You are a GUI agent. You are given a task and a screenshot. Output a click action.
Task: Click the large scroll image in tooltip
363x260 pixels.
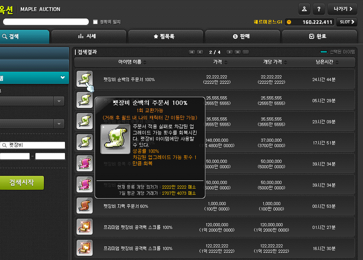point(115,139)
